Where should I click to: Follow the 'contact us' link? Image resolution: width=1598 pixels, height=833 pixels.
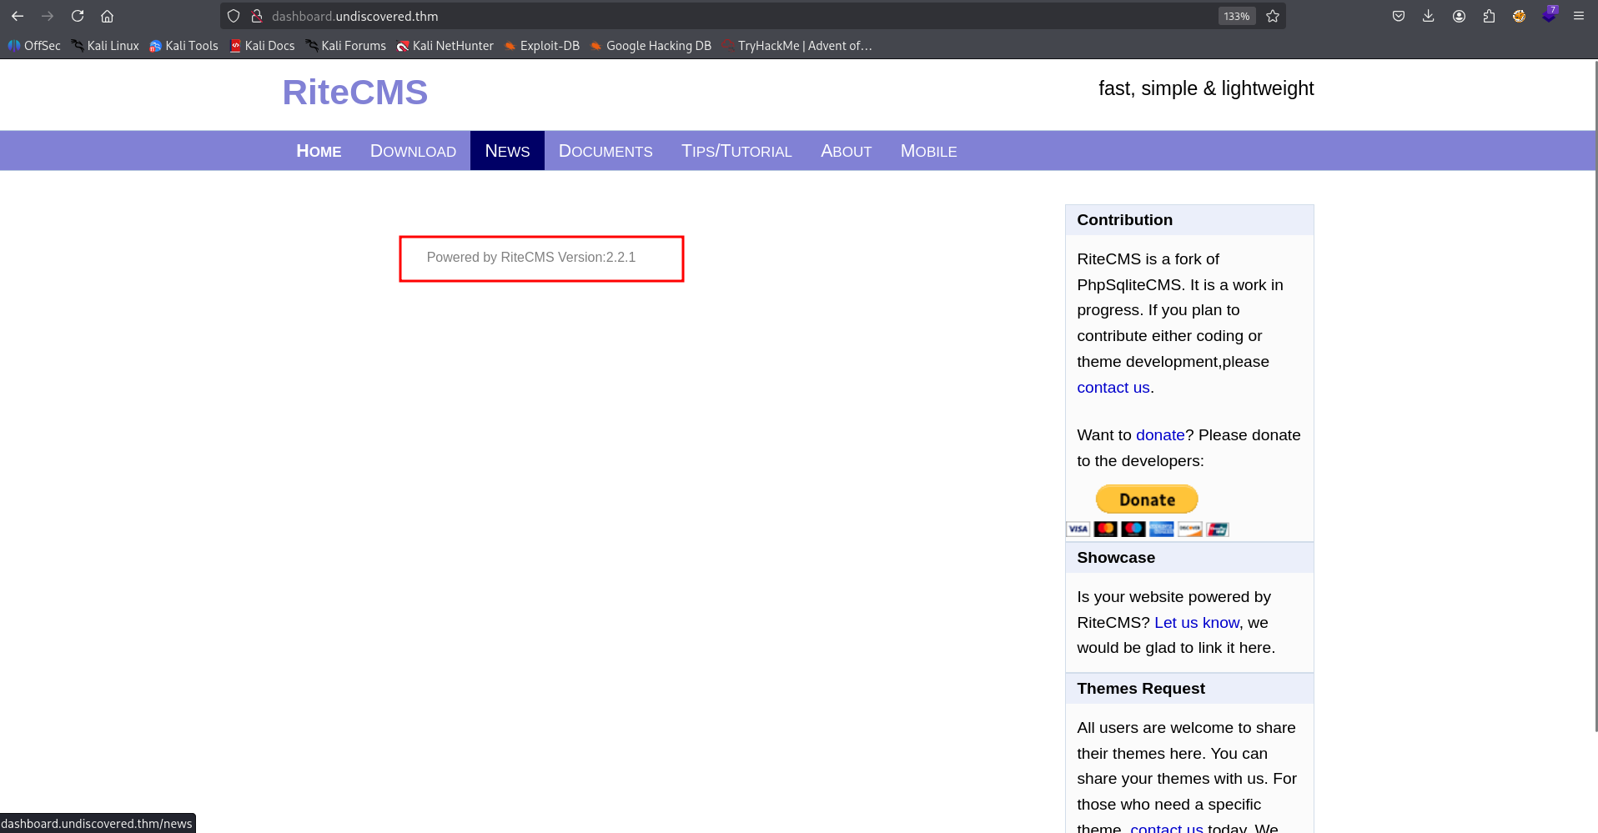point(1113,388)
